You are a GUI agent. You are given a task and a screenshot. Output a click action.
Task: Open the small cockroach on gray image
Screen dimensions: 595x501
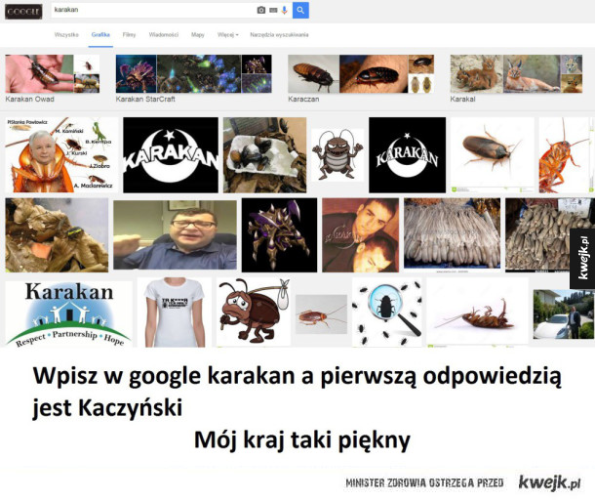322,314
